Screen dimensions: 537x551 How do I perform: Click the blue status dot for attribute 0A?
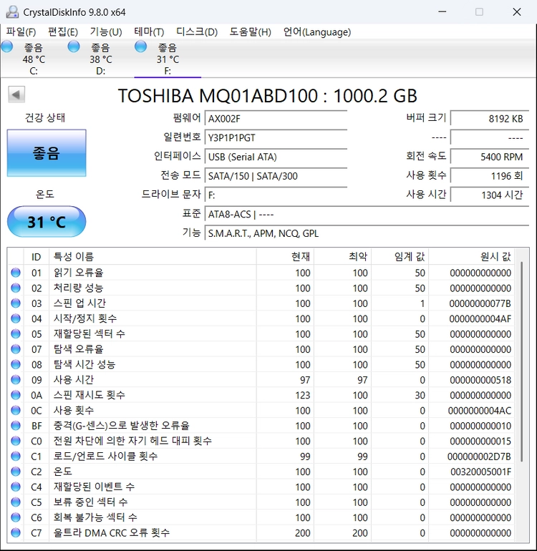coord(16,395)
